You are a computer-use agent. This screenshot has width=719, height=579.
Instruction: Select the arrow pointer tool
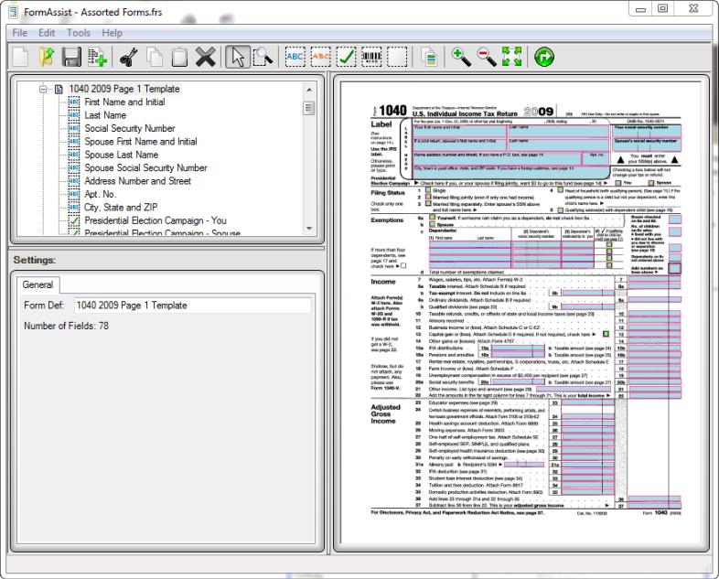coord(238,57)
